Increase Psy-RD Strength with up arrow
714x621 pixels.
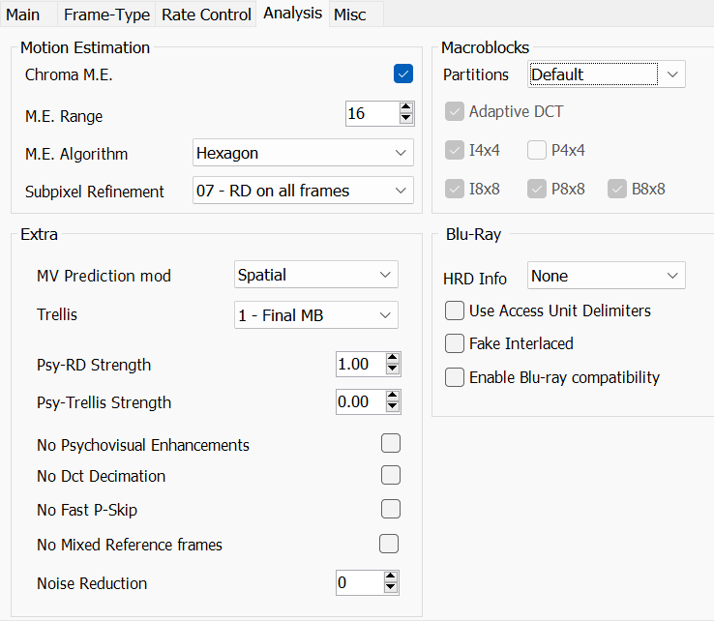click(x=392, y=359)
